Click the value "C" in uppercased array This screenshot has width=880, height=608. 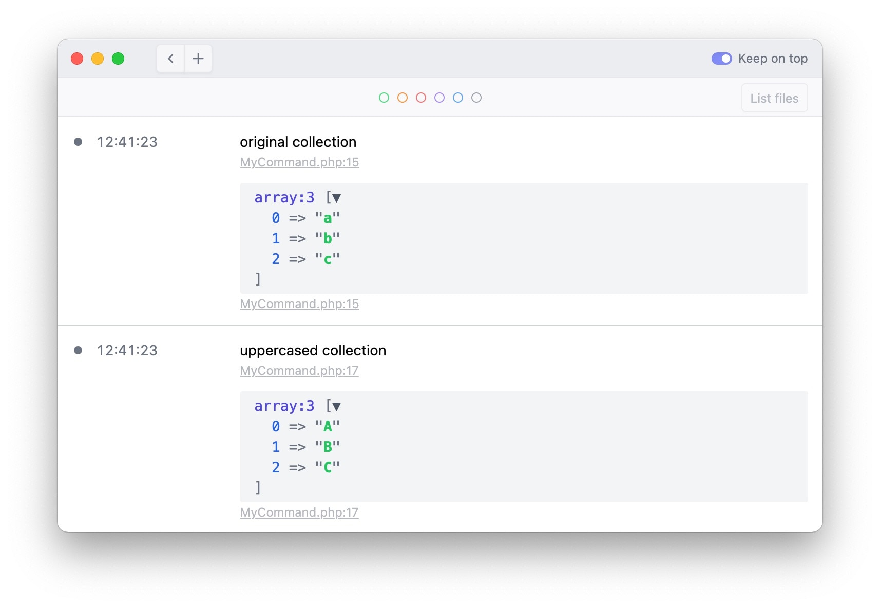(327, 467)
